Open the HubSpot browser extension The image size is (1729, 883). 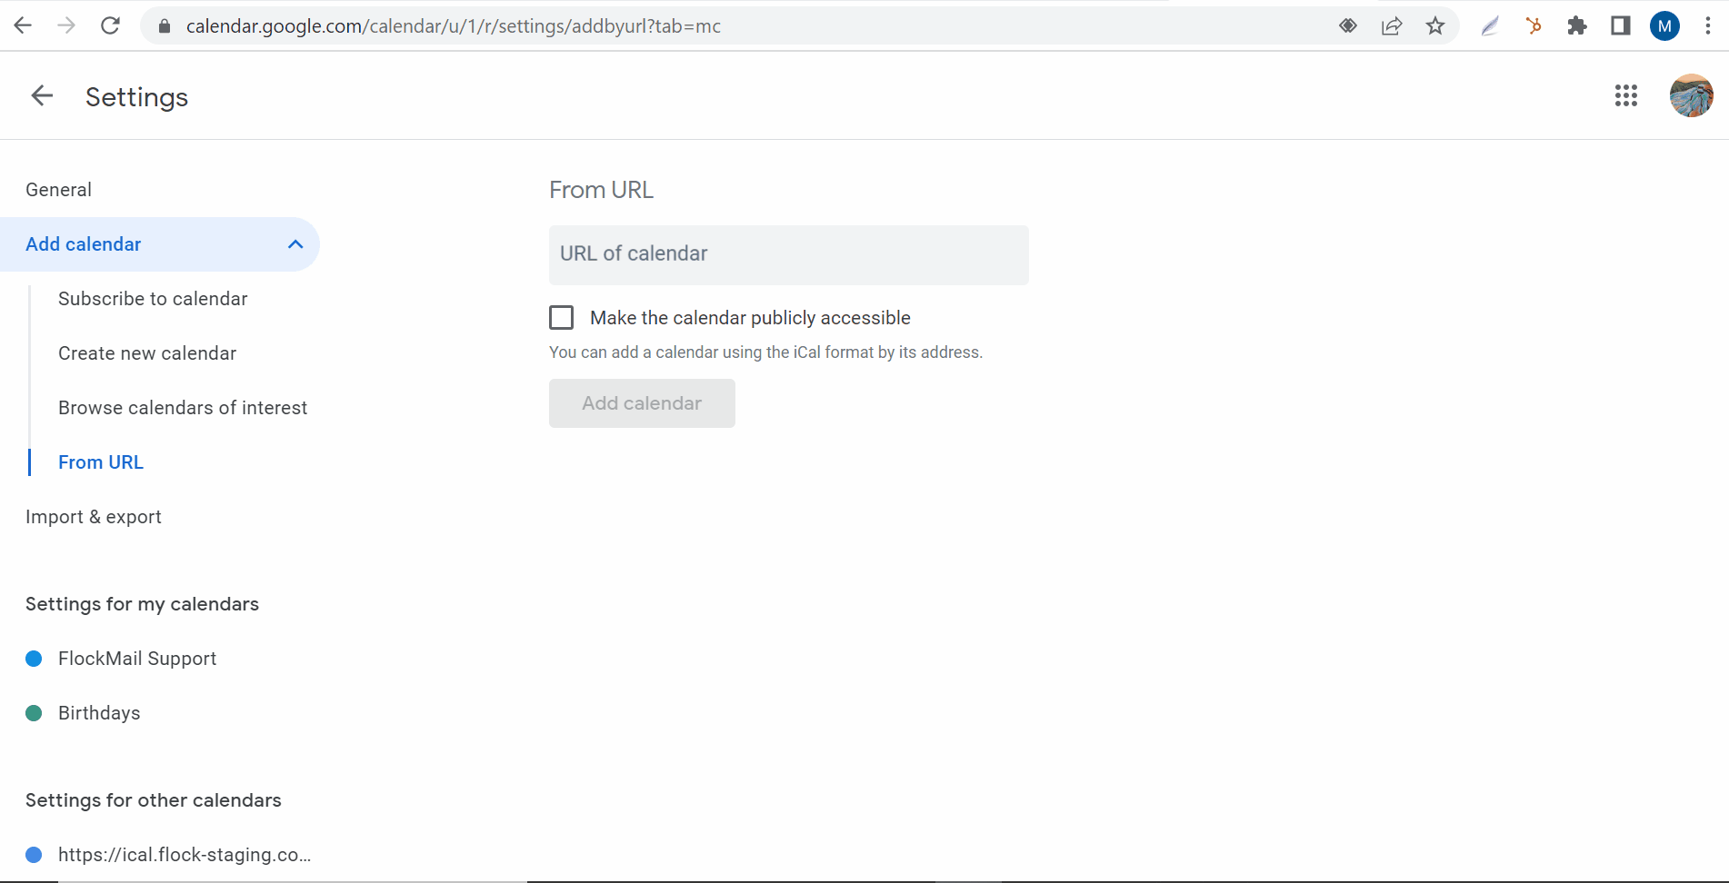pyautogui.click(x=1534, y=25)
